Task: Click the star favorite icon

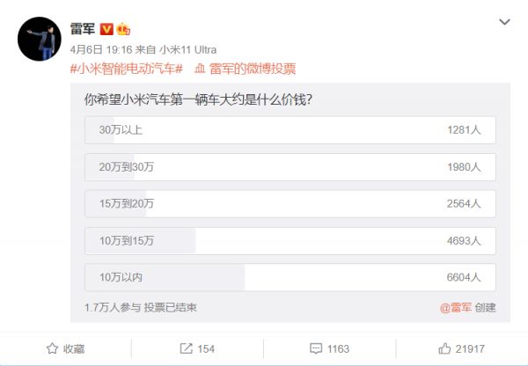Action: (52, 348)
